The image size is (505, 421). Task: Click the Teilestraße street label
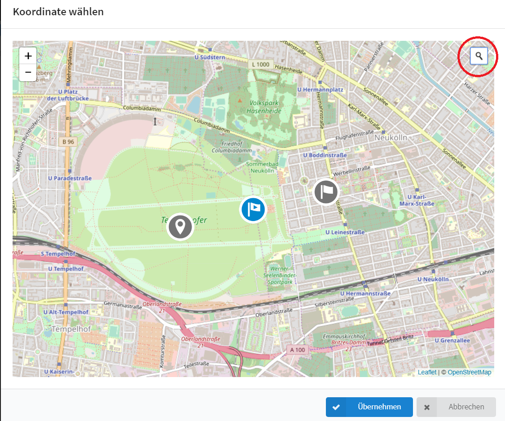click(x=197, y=365)
